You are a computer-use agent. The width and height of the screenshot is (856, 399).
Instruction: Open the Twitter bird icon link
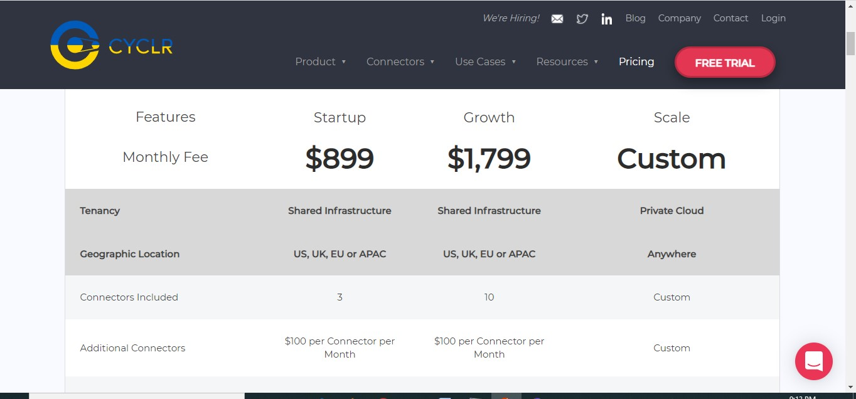point(582,19)
